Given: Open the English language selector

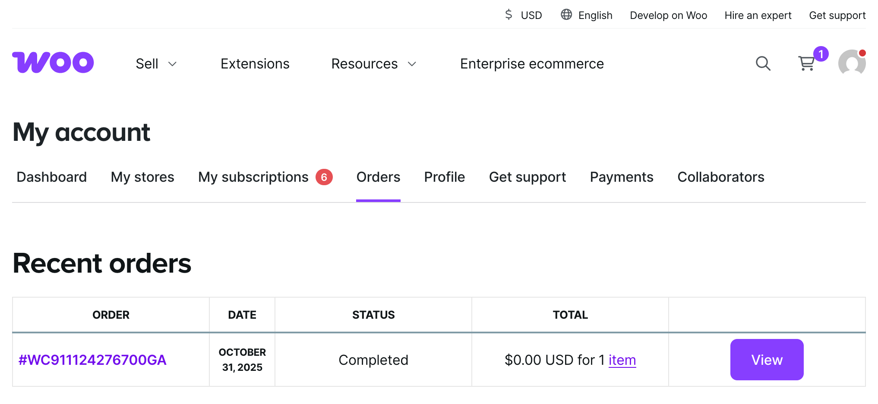Looking at the screenshot, I should pos(595,16).
